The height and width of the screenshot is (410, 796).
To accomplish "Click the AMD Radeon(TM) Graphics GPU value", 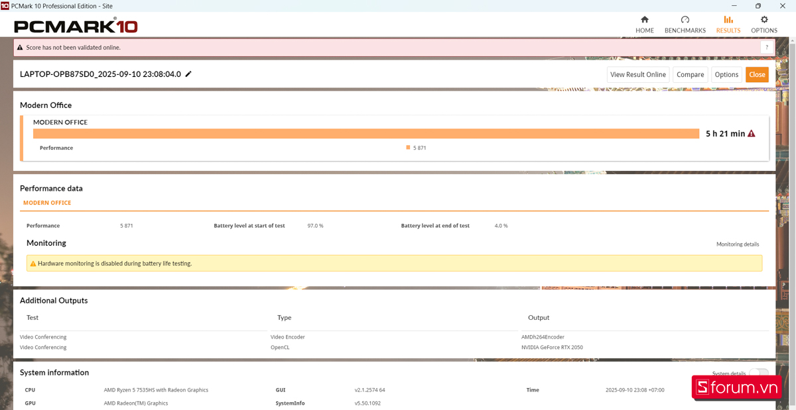I will 136,403.
